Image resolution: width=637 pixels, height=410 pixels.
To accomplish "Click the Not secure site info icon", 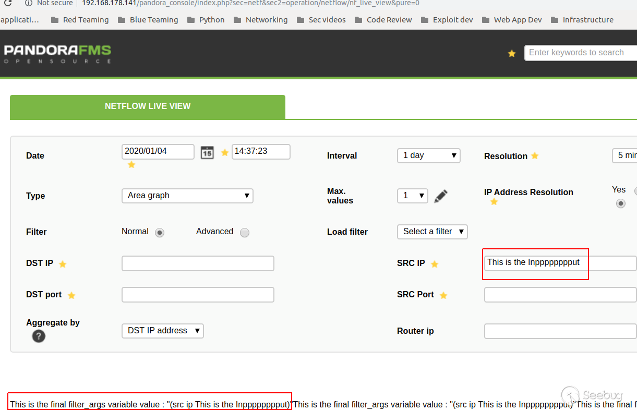I will click(x=29, y=3).
